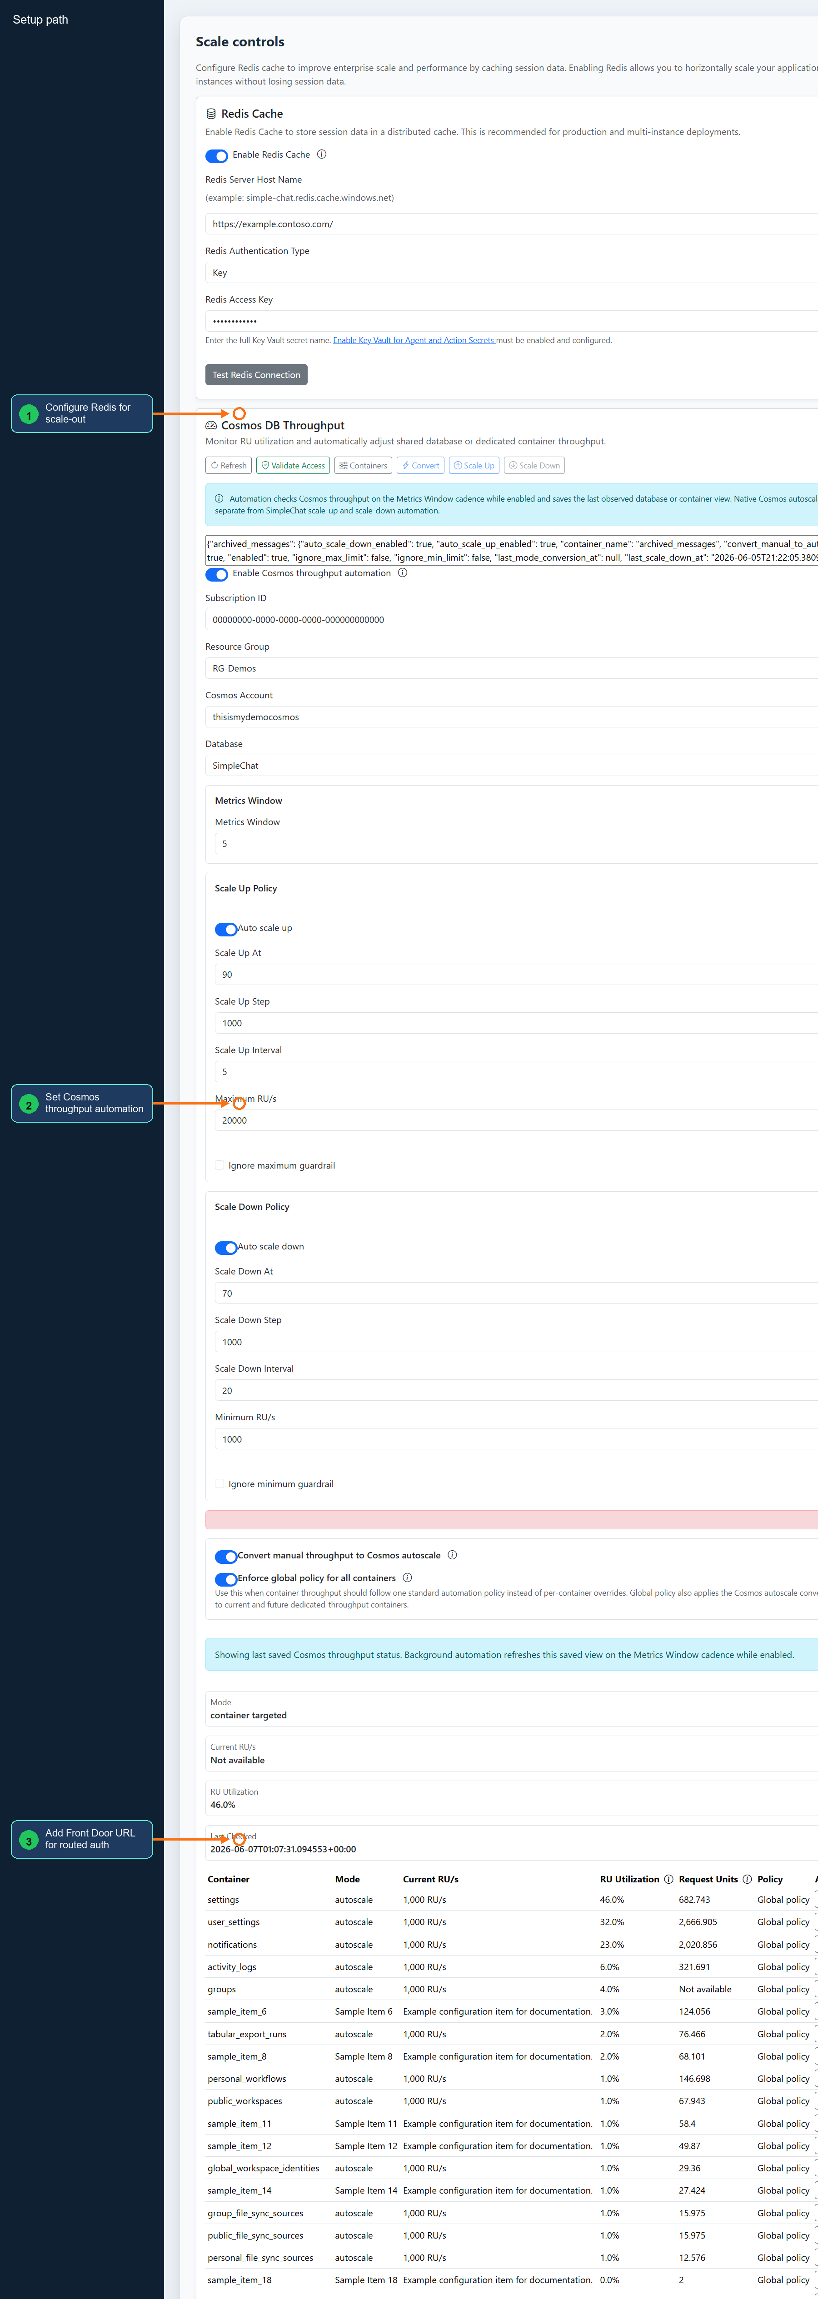Click Scale Down Interval field

pos(516,1390)
